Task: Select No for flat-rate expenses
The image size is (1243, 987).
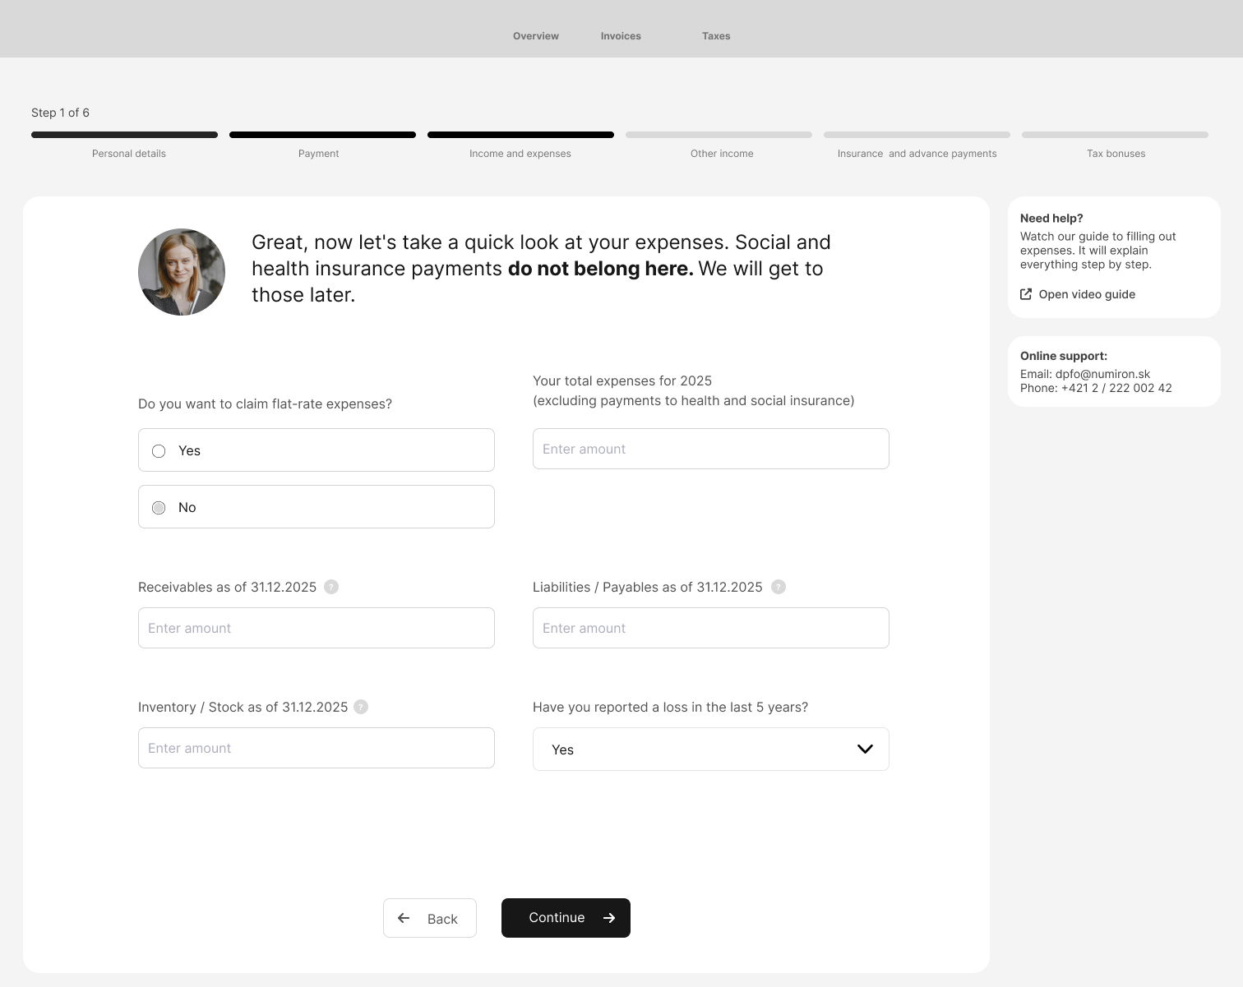Action: pyautogui.click(x=317, y=506)
